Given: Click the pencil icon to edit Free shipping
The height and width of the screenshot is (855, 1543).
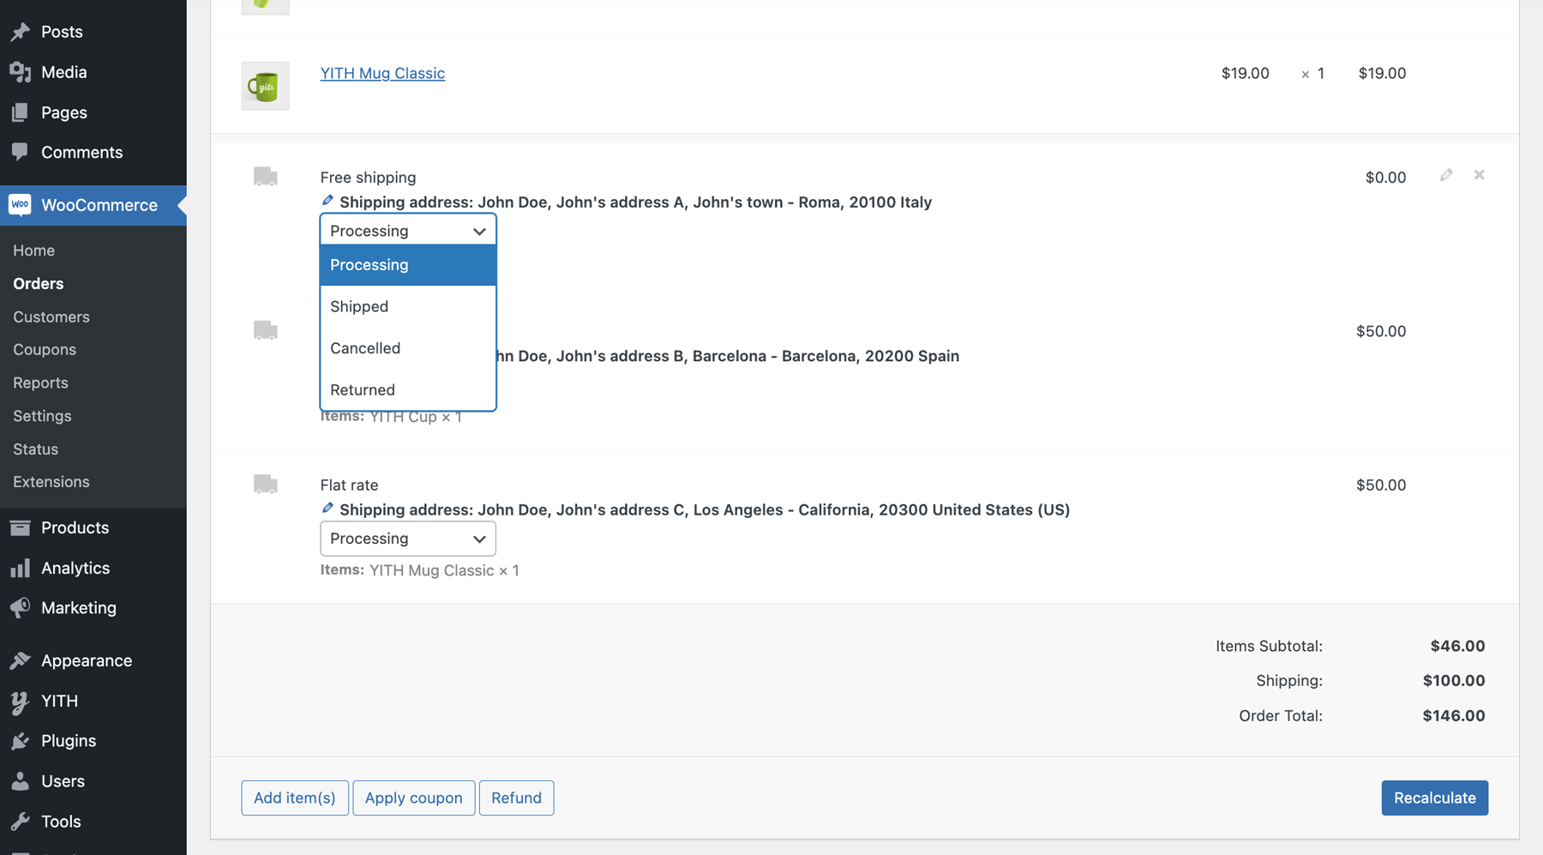Looking at the screenshot, I should [x=1446, y=175].
